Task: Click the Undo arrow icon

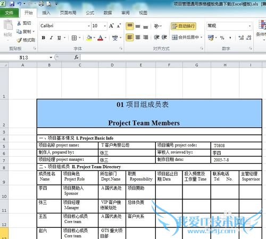Action: tap(19, 4)
